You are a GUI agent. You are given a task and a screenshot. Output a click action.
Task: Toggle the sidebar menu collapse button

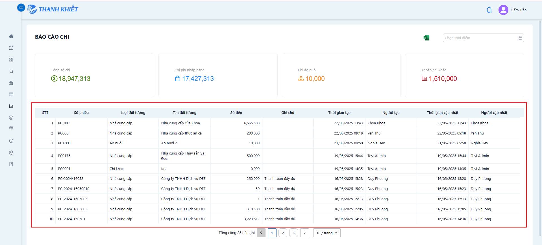[x=21, y=8]
